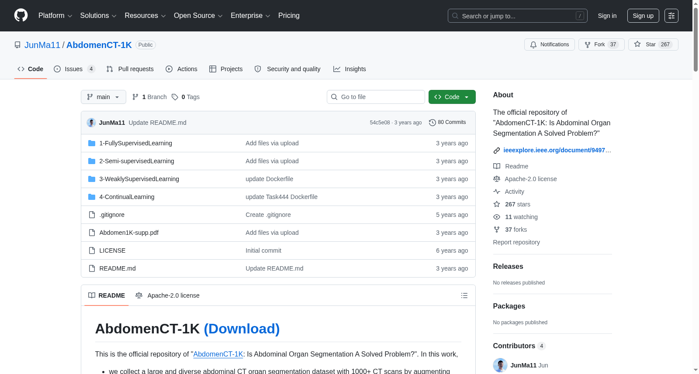Expand the main branch dropdown
699x374 pixels.
pos(103,97)
